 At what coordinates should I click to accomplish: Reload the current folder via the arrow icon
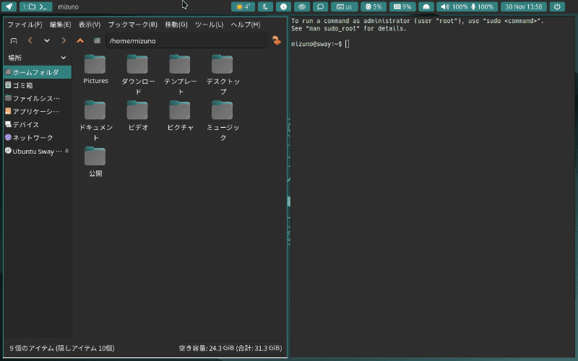277,40
